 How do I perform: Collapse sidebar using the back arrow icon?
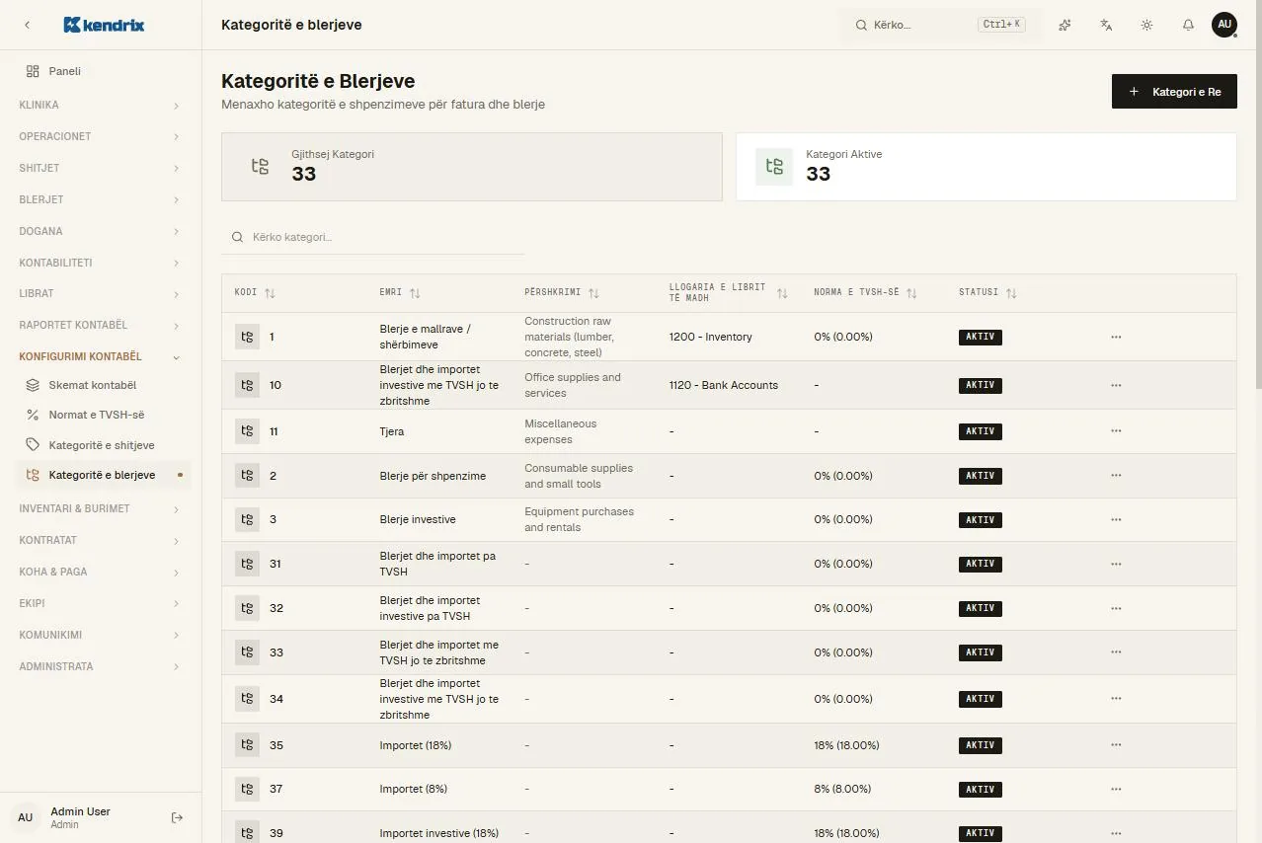coord(27,25)
